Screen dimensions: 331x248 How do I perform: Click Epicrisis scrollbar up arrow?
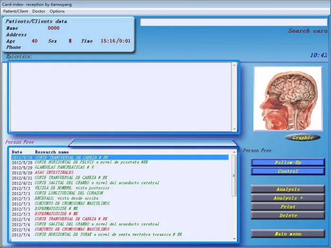(x=234, y=65)
